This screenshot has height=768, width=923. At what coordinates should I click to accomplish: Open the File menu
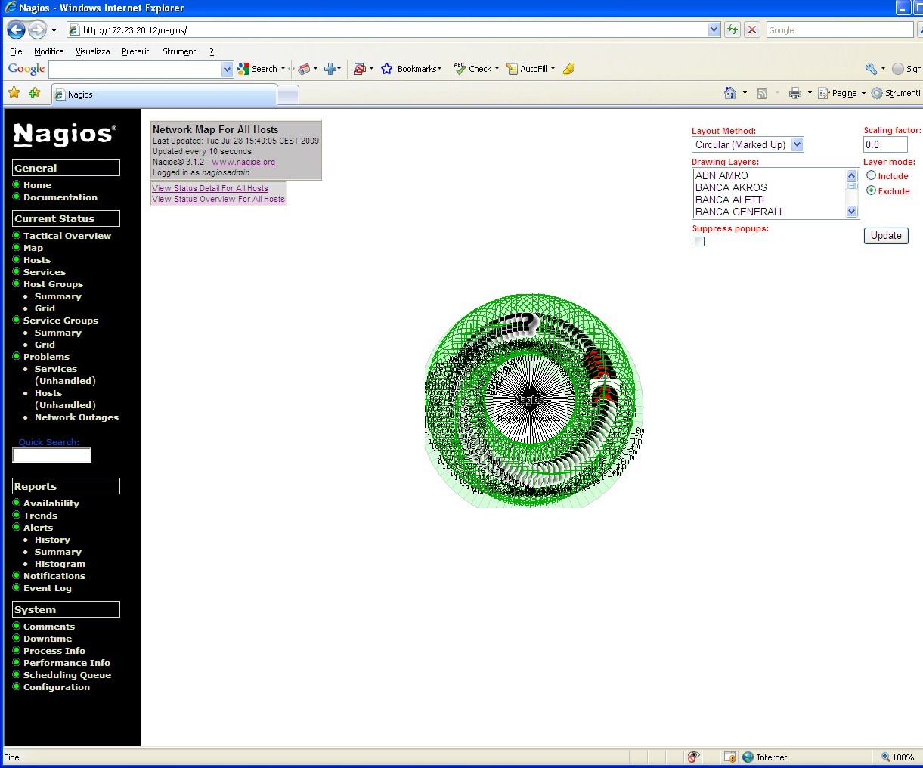[16, 51]
